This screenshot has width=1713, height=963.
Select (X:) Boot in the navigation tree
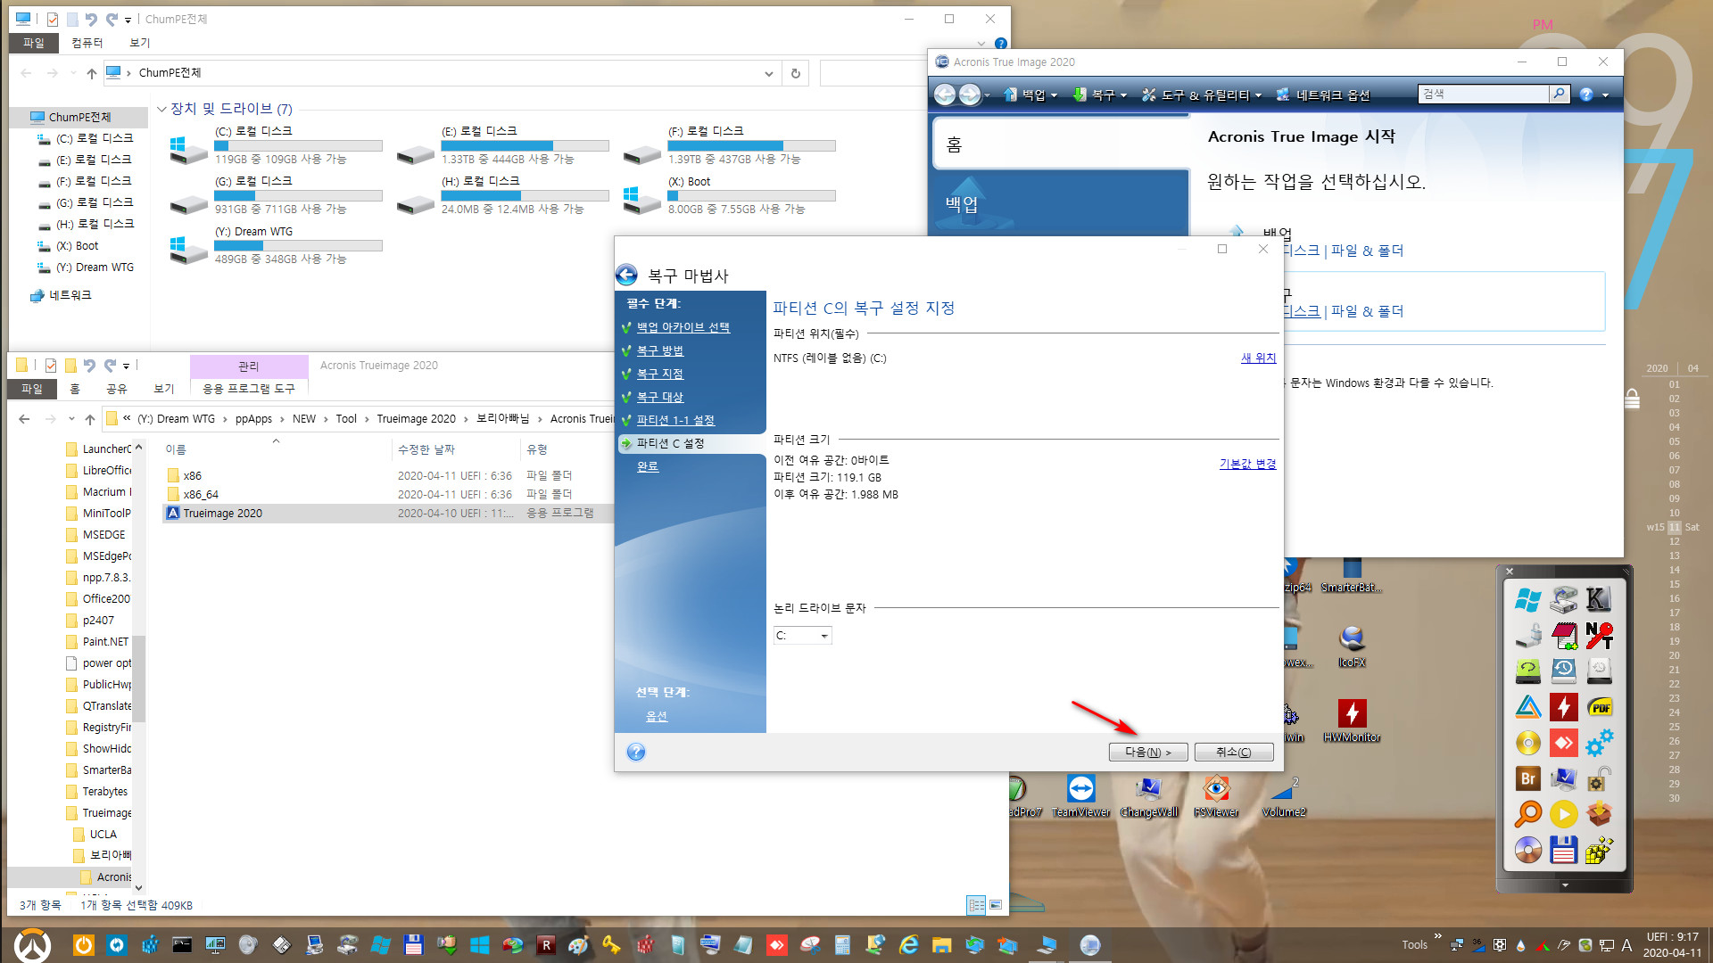pos(77,246)
